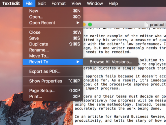Choose New from the File menu
Image resolution: width=166 pixels, height=125 pixels.
[x=53, y=11]
